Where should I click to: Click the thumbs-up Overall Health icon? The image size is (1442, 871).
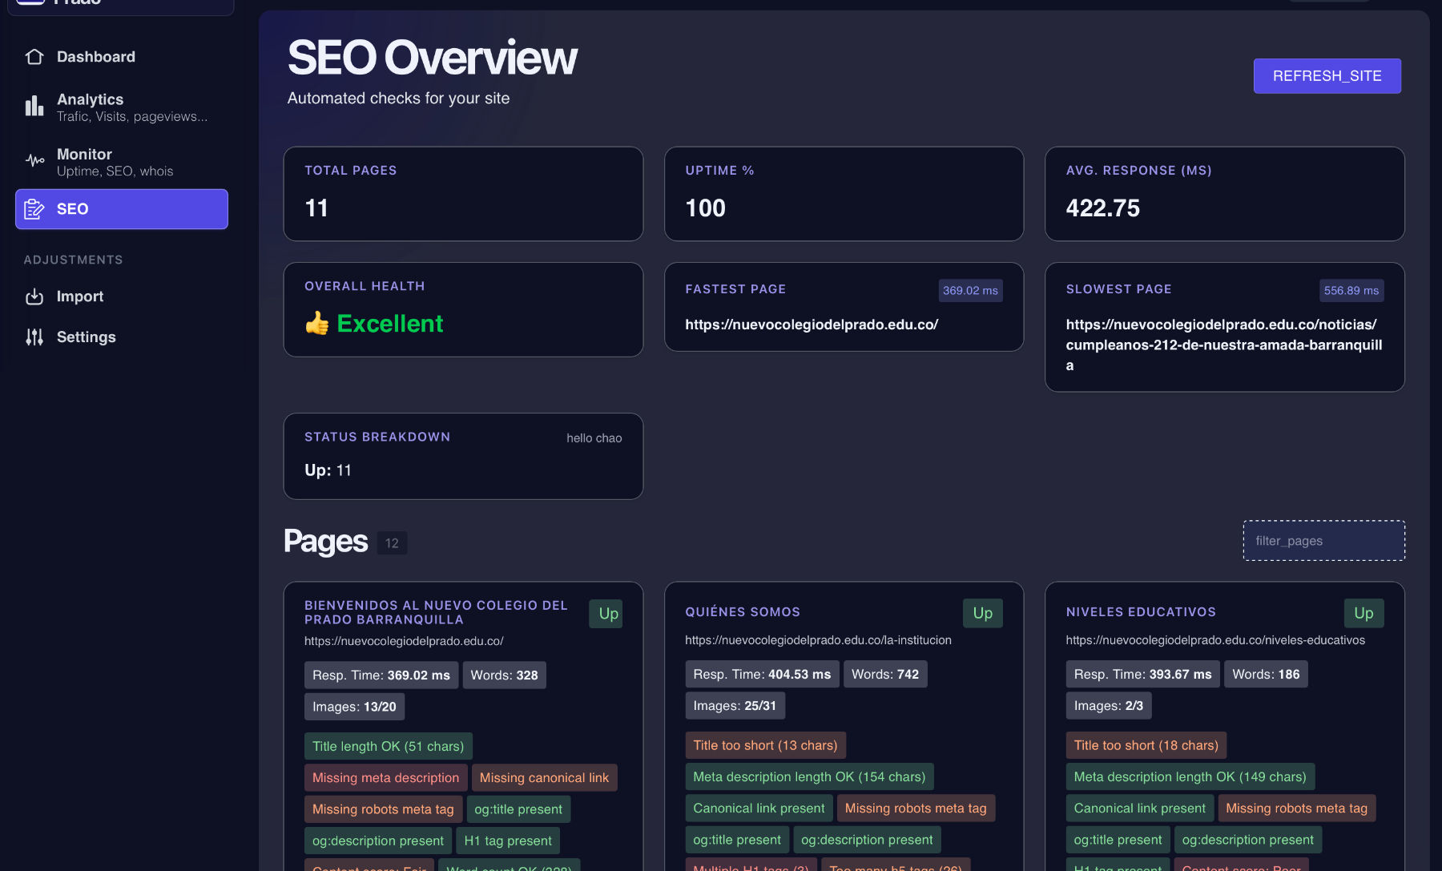click(317, 324)
